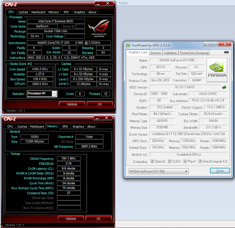Click the 211.2 GB/s bandwidth value
Viewport: 235px width, 228px height.
213,127
